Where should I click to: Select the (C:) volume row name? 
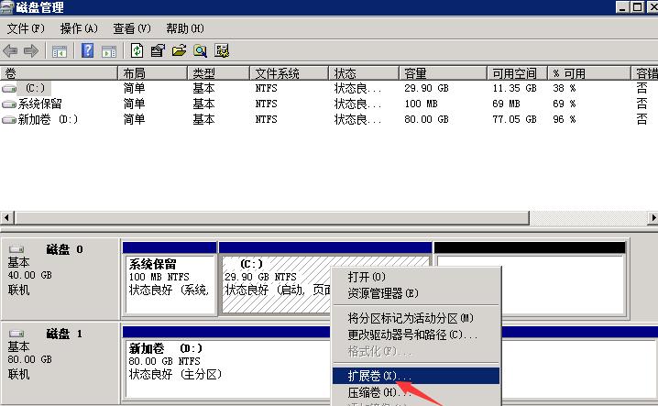(x=35, y=88)
